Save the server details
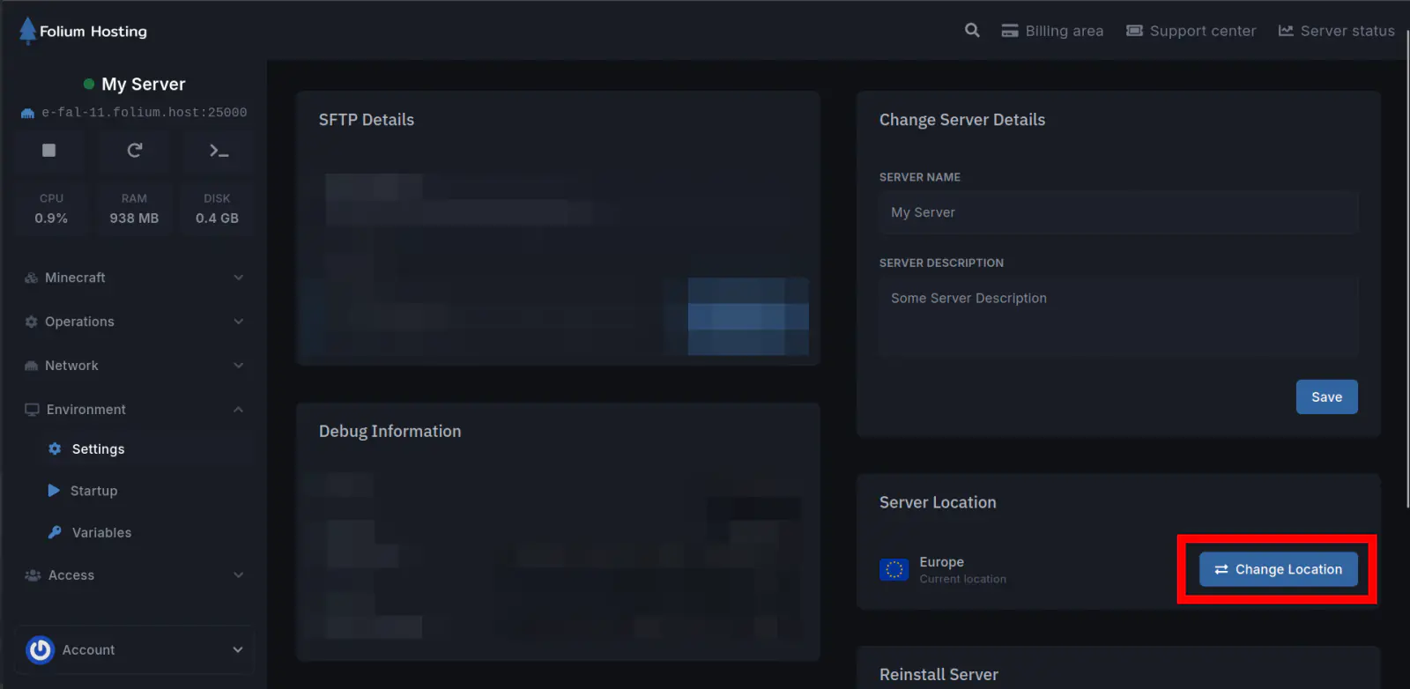 [x=1326, y=397]
